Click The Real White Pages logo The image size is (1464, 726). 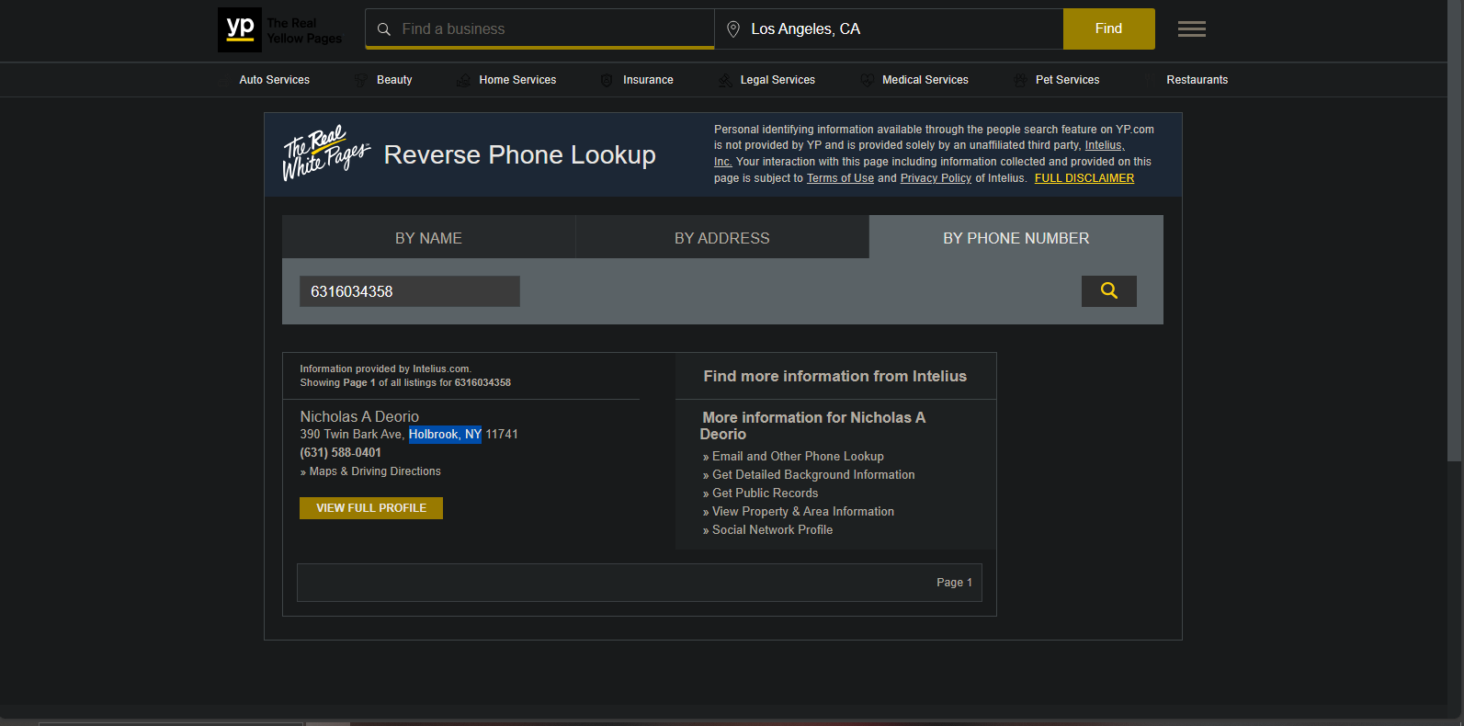click(325, 153)
